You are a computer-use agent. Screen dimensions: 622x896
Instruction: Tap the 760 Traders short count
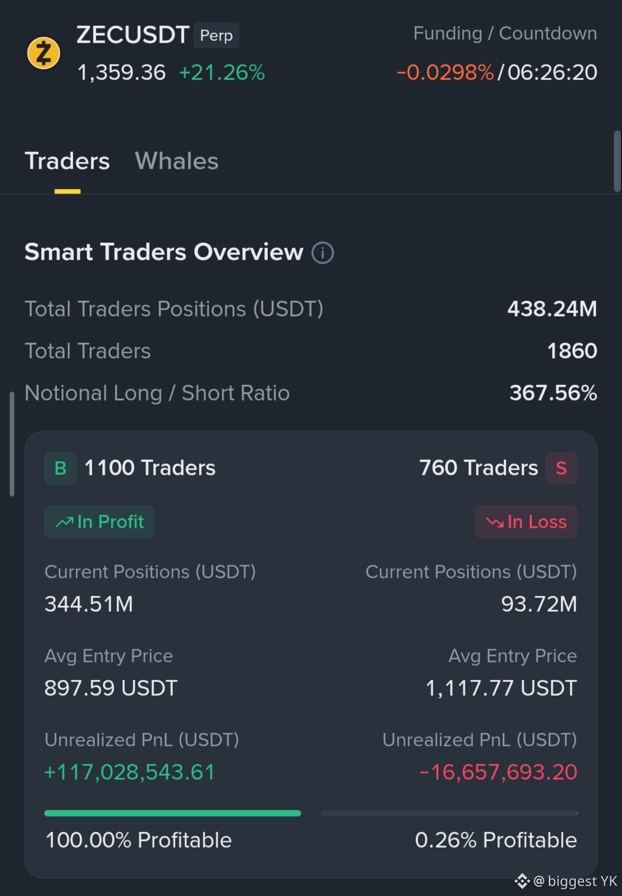coord(479,468)
